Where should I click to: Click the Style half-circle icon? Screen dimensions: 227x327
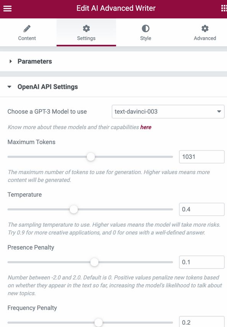coord(146,29)
